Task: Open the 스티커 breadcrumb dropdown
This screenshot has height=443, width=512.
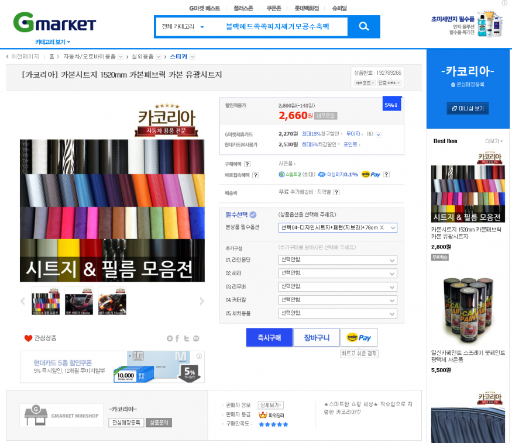Action: point(193,57)
